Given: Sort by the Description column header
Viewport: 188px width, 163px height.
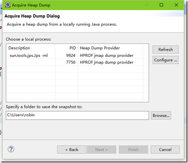Looking at the screenshot, I should coord(31,48).
